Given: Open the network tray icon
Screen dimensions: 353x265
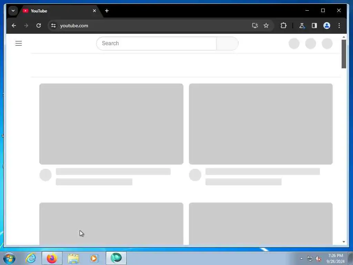Looking at the screenshot, I should tap(310, 259).
